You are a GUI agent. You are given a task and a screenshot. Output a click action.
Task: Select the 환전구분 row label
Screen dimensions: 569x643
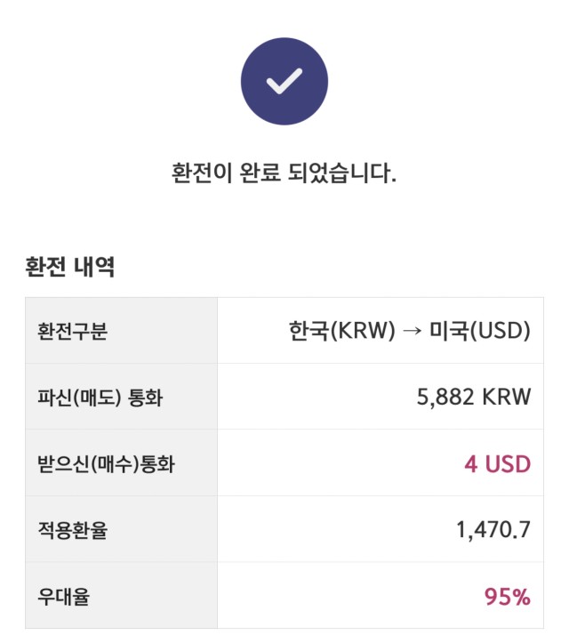pyautogui.click(x=73, y=331)
